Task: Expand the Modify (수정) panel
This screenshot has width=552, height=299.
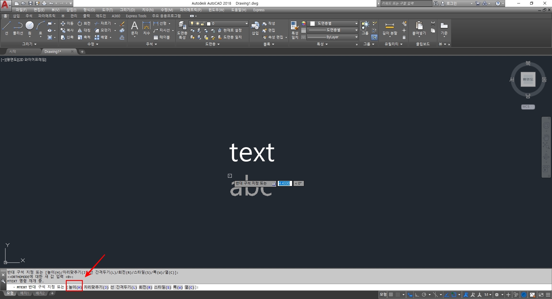Action: (93, 44)
